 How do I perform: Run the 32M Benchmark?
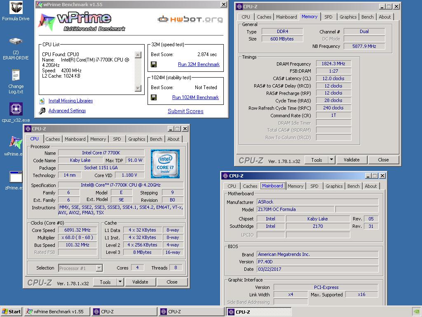click(x=199, y=64)
